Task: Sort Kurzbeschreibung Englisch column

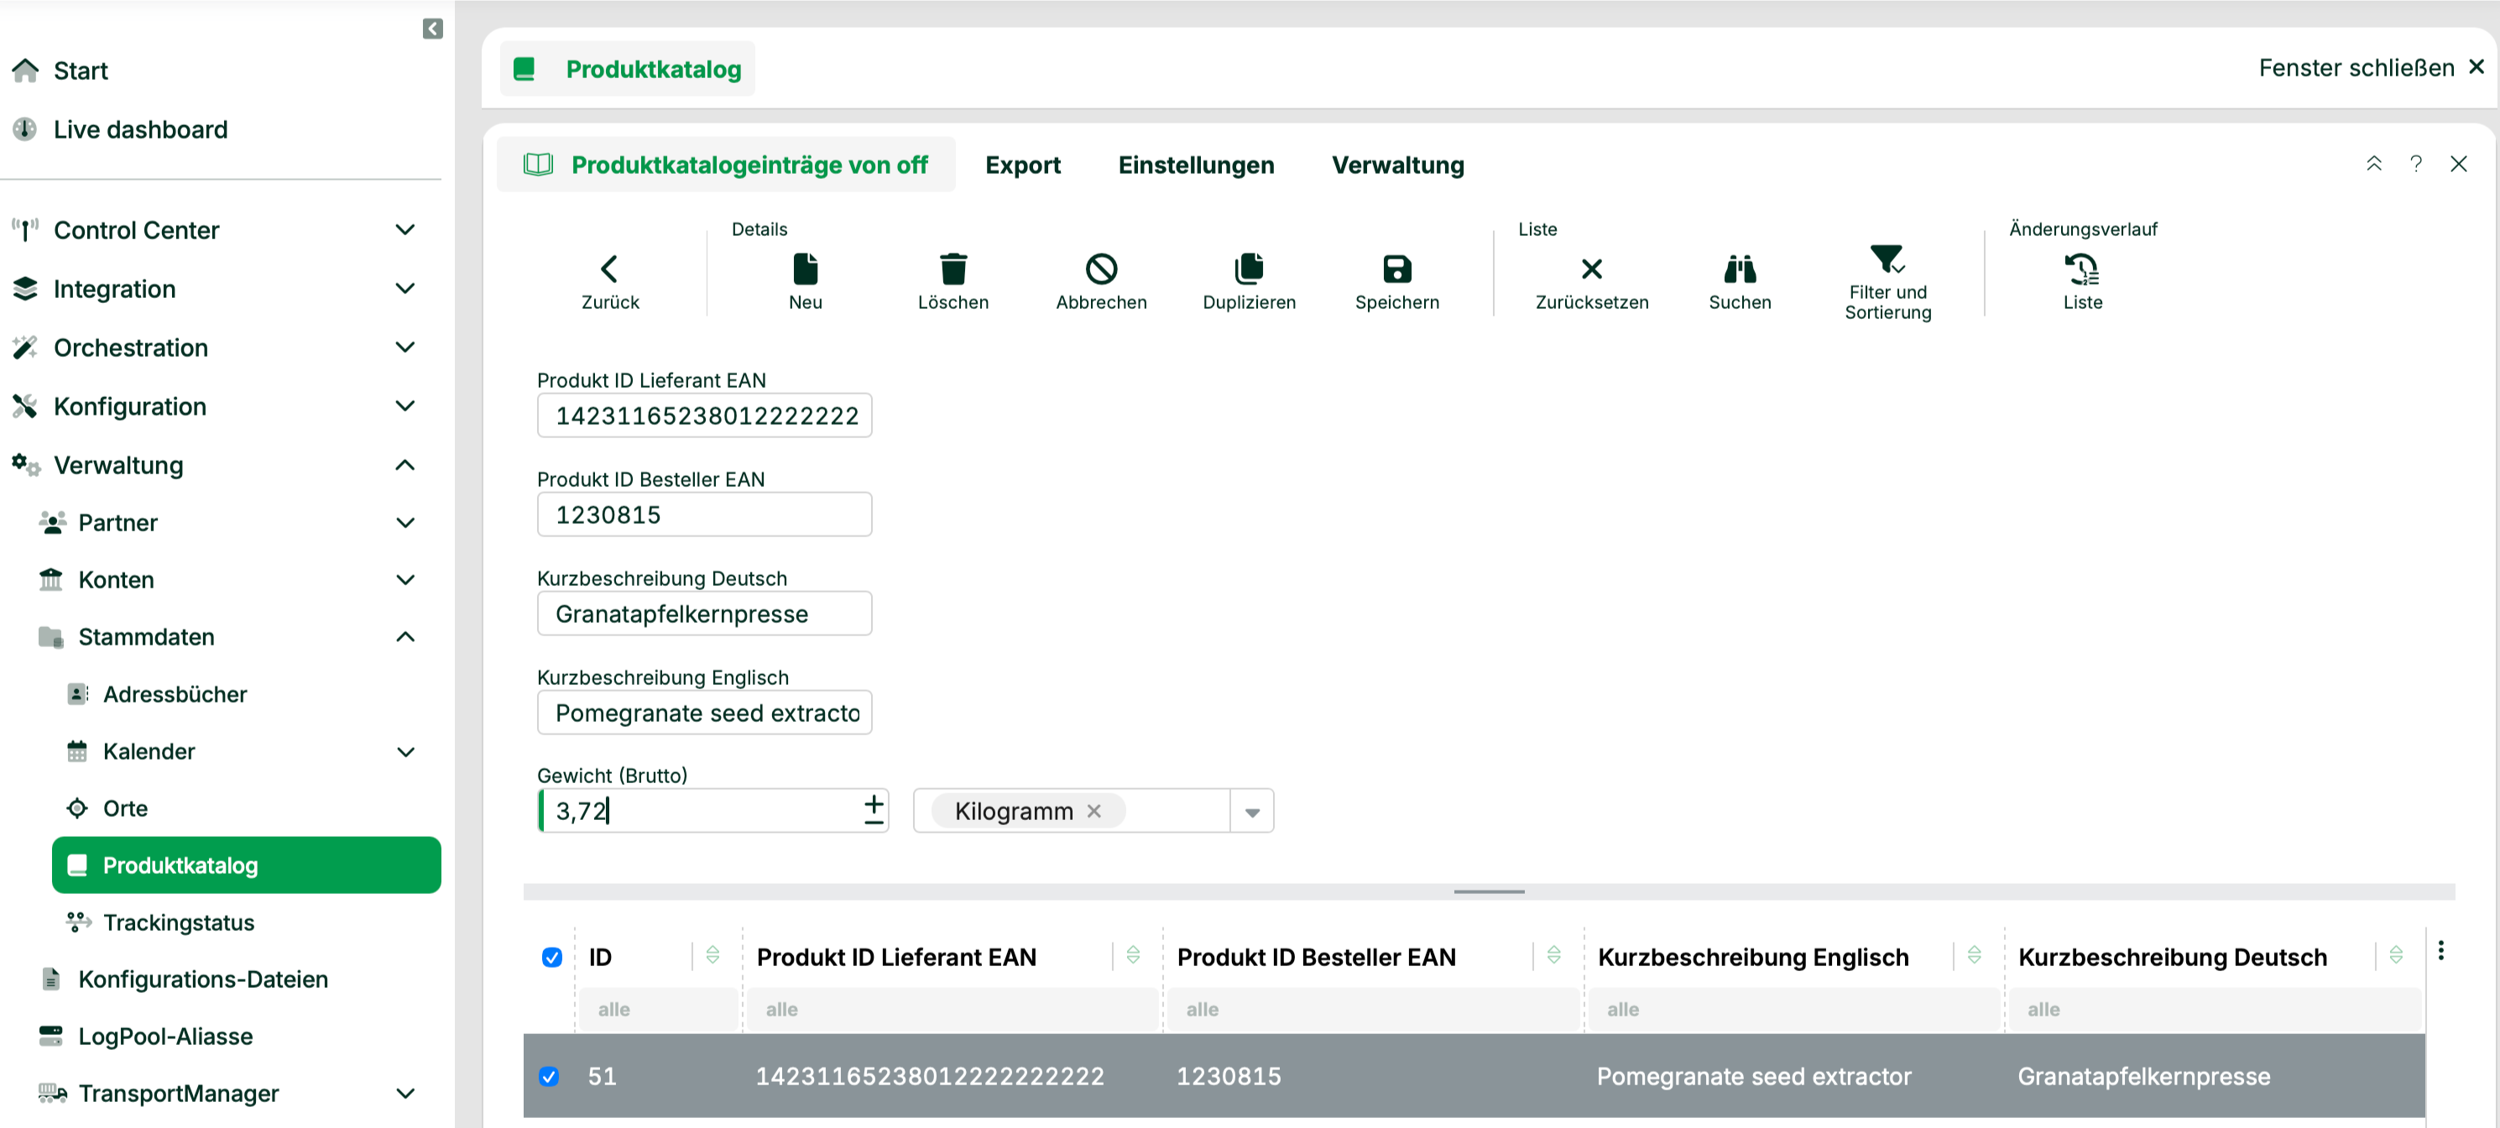Action: coord(1974,955)
